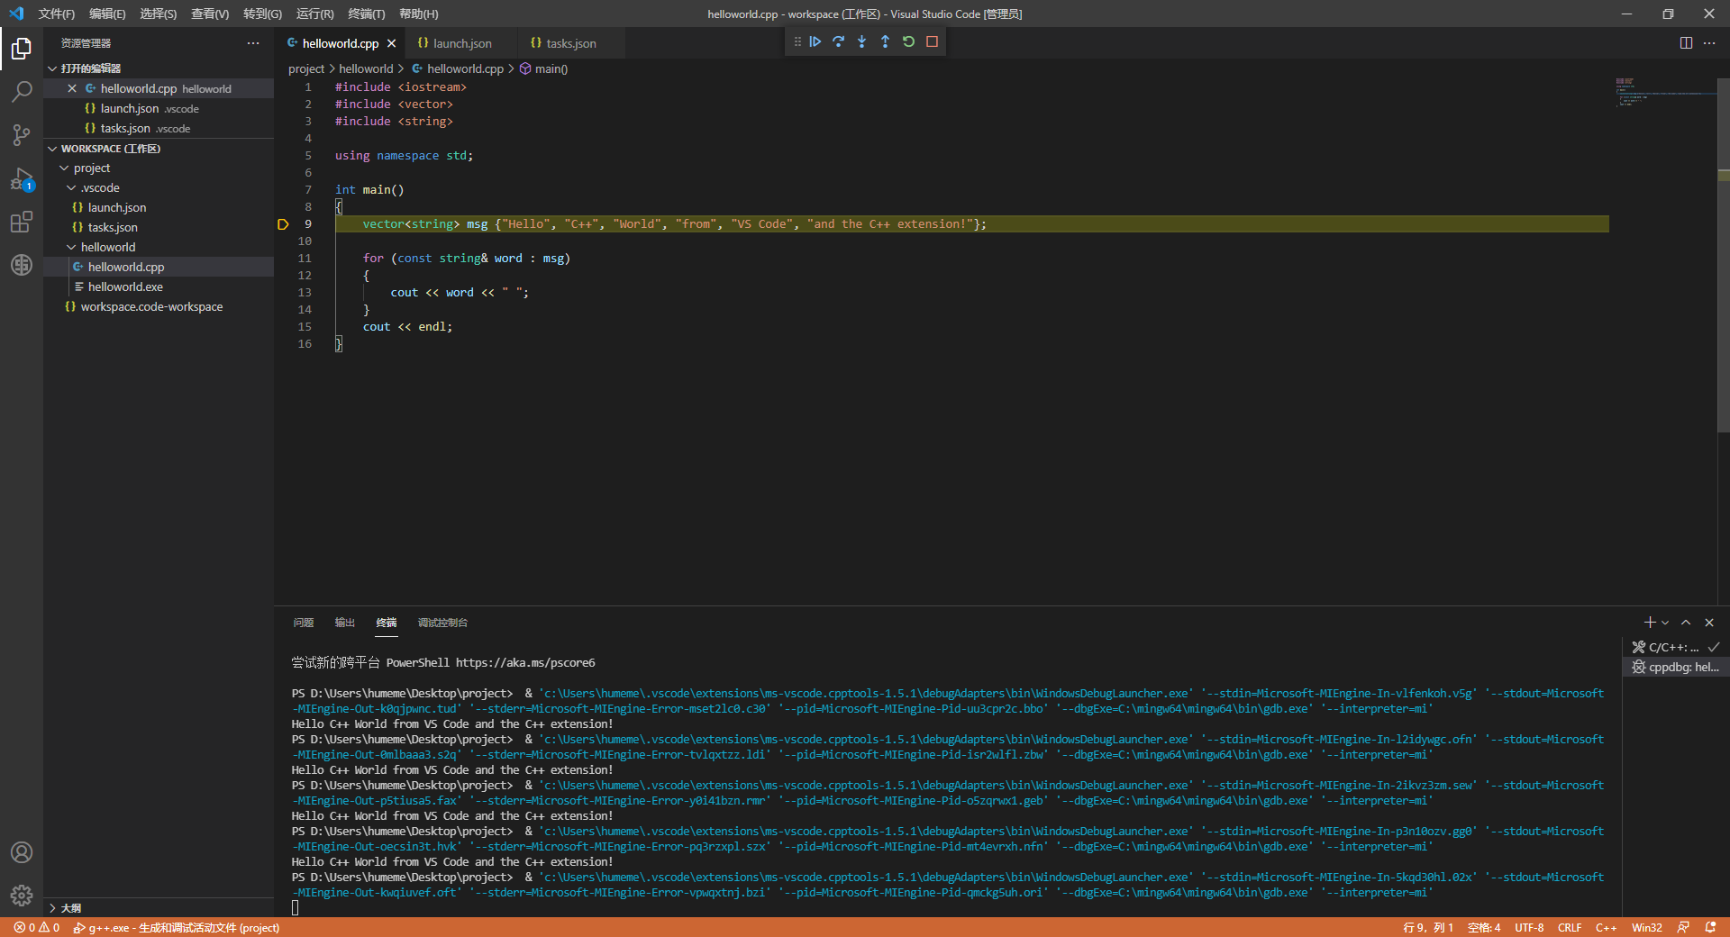Open the notifications bell in status bar

[x=1710, y=927]
